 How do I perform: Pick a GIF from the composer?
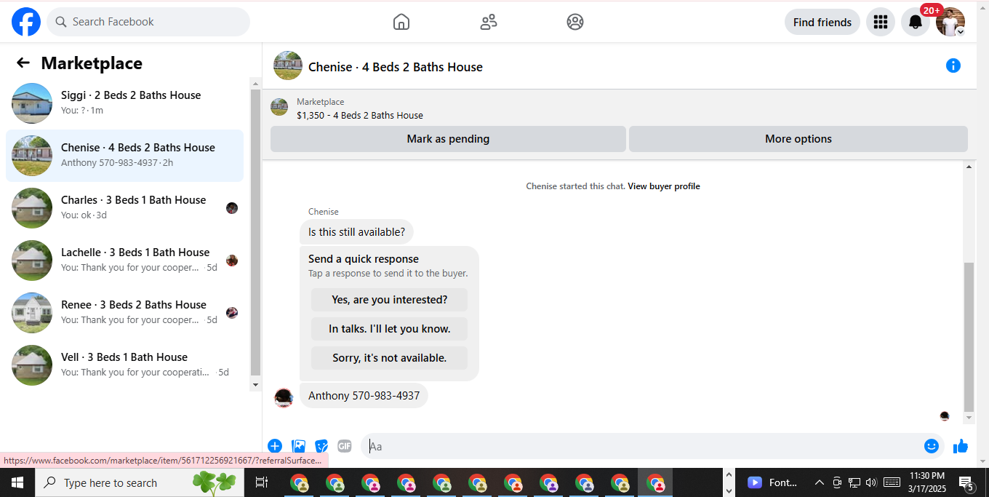coord(345,446)
